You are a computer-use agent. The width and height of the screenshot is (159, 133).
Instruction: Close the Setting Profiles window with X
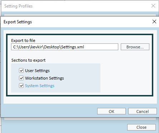click(153, 6)
